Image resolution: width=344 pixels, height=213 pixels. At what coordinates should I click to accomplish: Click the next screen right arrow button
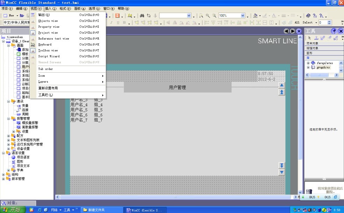pyautogui.click(x=293, y=31)
